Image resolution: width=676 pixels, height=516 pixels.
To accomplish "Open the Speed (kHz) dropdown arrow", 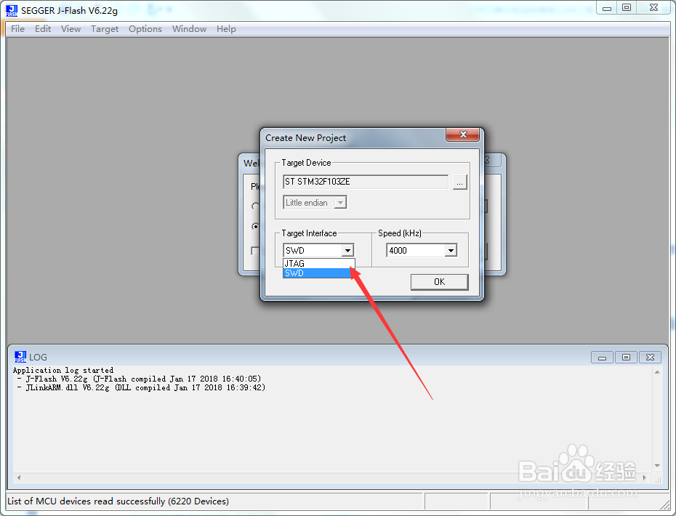I will 451,251.
